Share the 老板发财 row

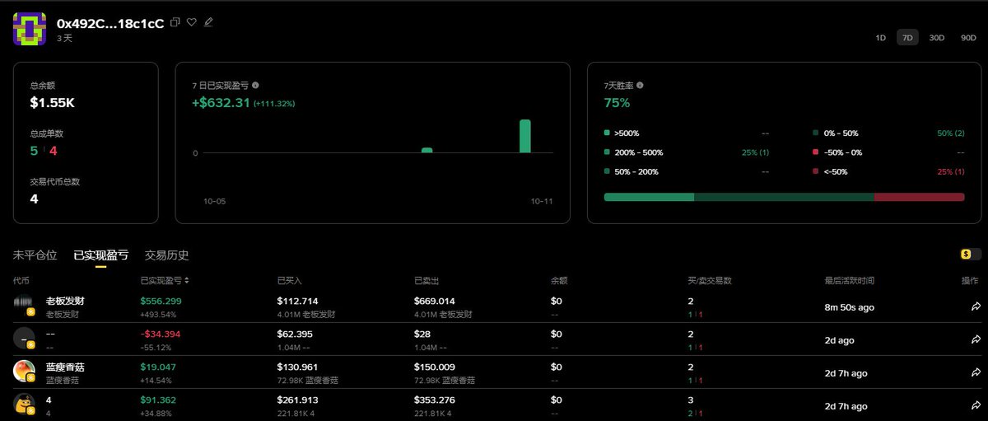[975, 306]
